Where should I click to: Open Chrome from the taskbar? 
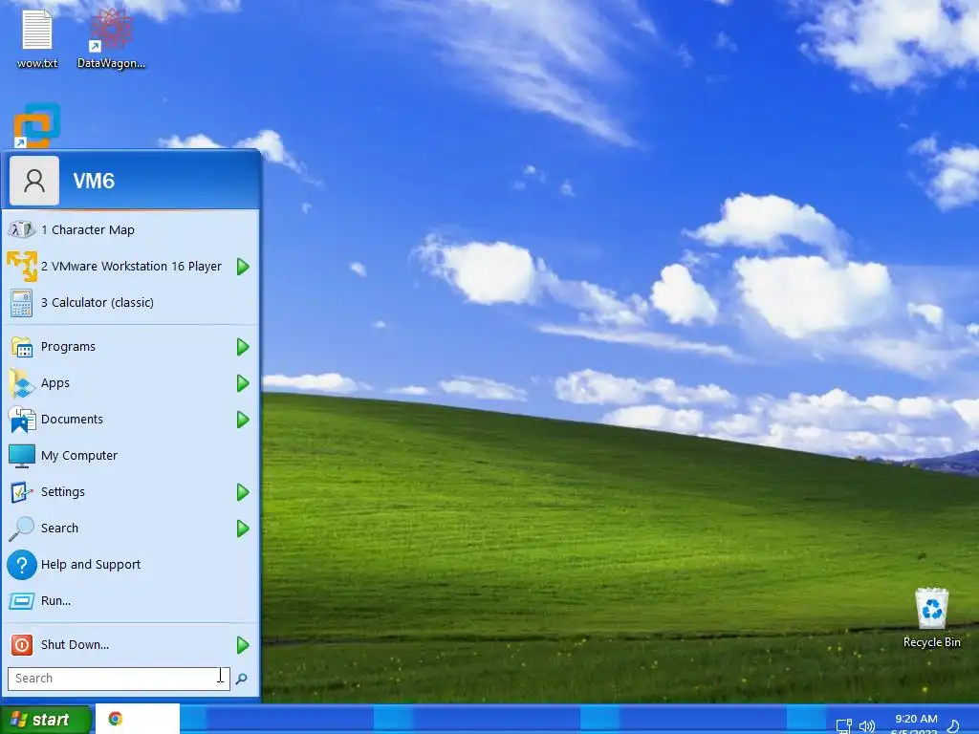click(x=116, y=719)
